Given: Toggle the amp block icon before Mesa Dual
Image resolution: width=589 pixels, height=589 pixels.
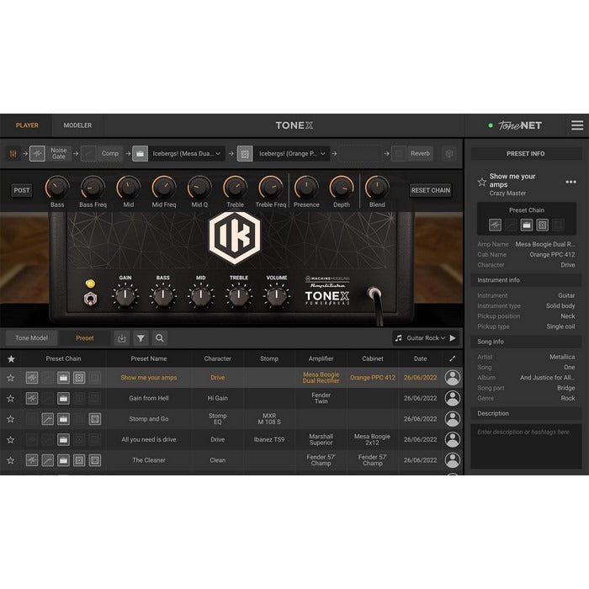Looking at the screenshot, I should click(x=141, y=154).
